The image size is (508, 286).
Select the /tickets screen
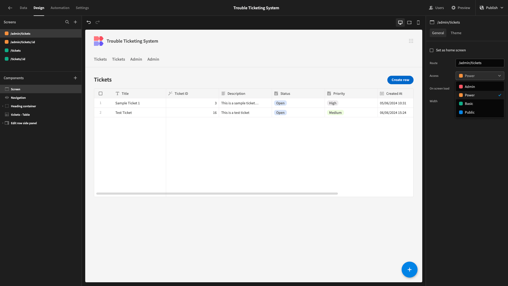coord(41,51)
